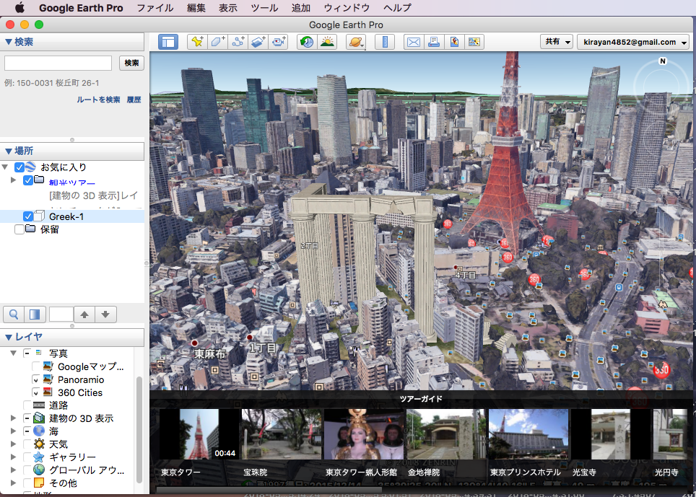Screen dimensions: 696x497
Task: Save image using the toolbar icon
Action: click(x=454, y=42)
